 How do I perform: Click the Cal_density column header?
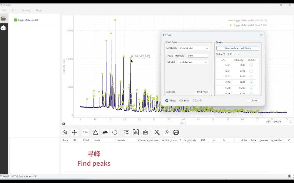click(x=190, y=140)
